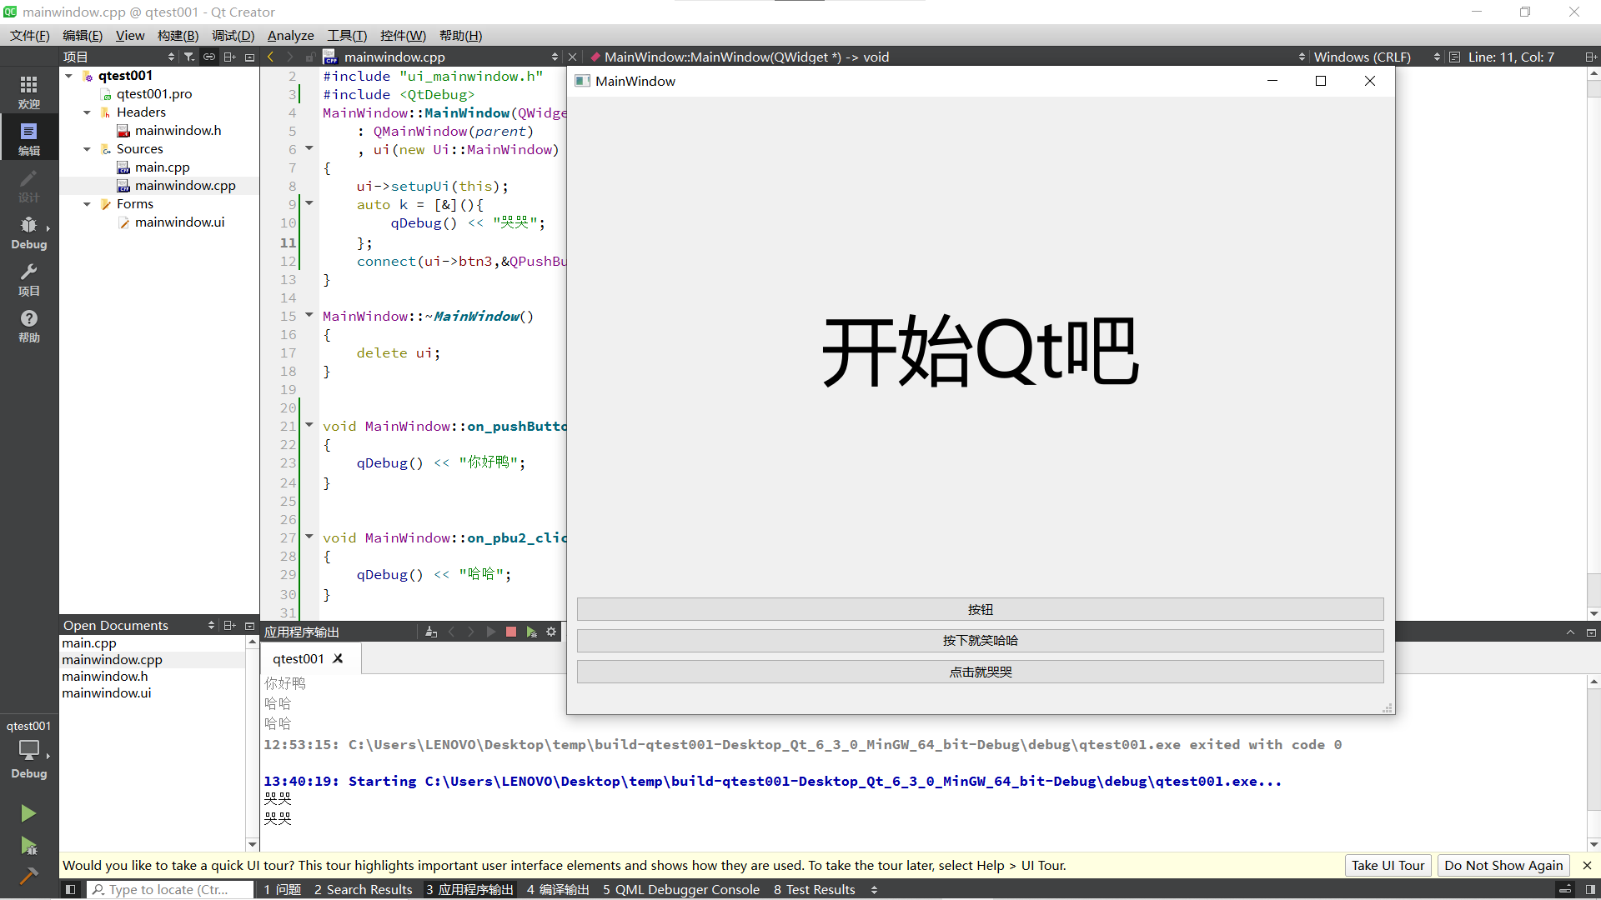Screen dimensions: 1601x900
Task: Open the Debug mode in left sidebar
Action: [x=28, y=232]
